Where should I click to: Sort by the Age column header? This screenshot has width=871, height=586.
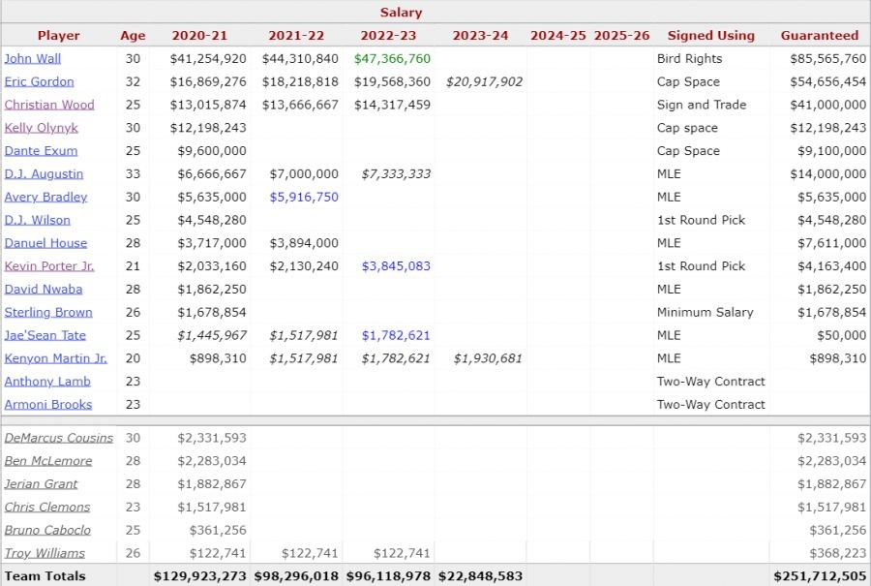pos(133,36)
